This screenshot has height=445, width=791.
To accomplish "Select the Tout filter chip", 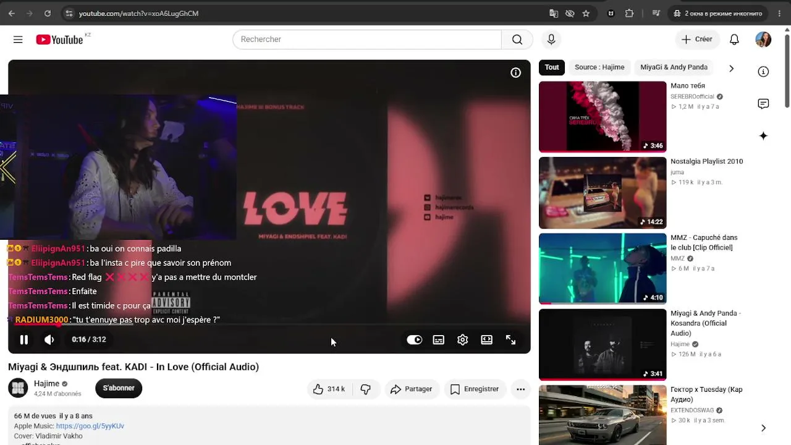I will click(552, 67).
